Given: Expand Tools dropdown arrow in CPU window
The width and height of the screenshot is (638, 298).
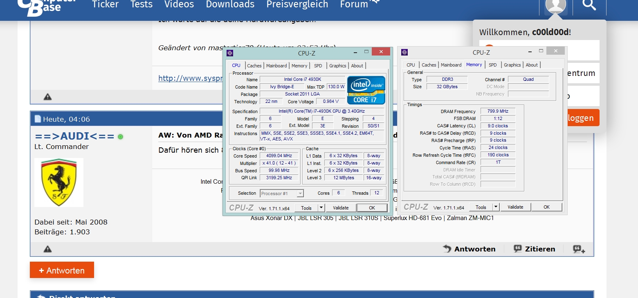Looking at the screenshot, I should (321, 208).
